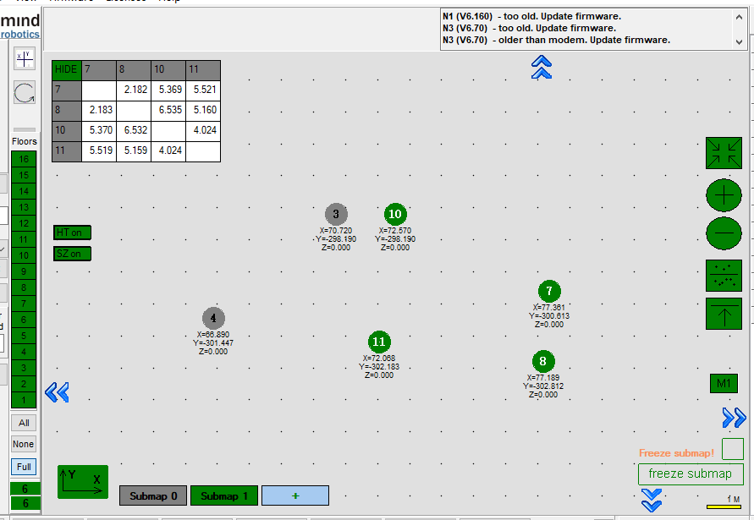The image size is (754, 520).
Task: Click the Y/X axis orientation icon
Action: (x=83, y=481)
